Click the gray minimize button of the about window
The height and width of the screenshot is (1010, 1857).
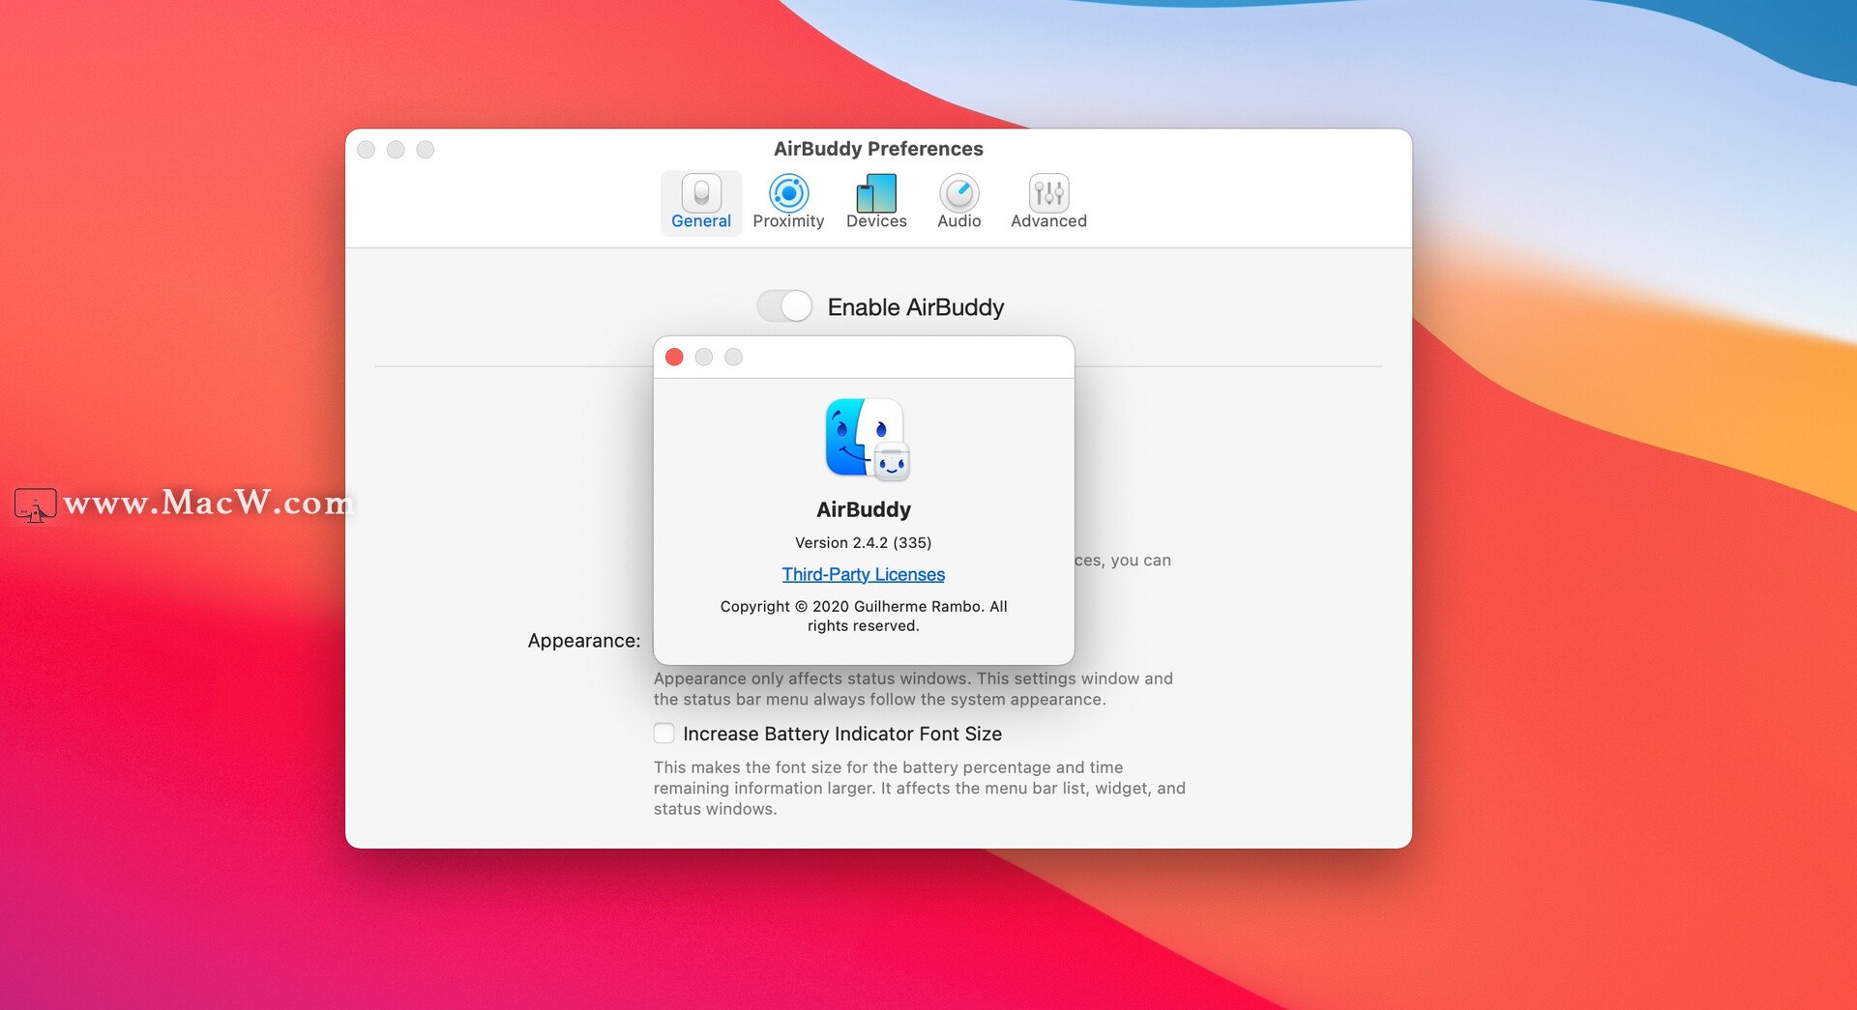tap(704, 358)
